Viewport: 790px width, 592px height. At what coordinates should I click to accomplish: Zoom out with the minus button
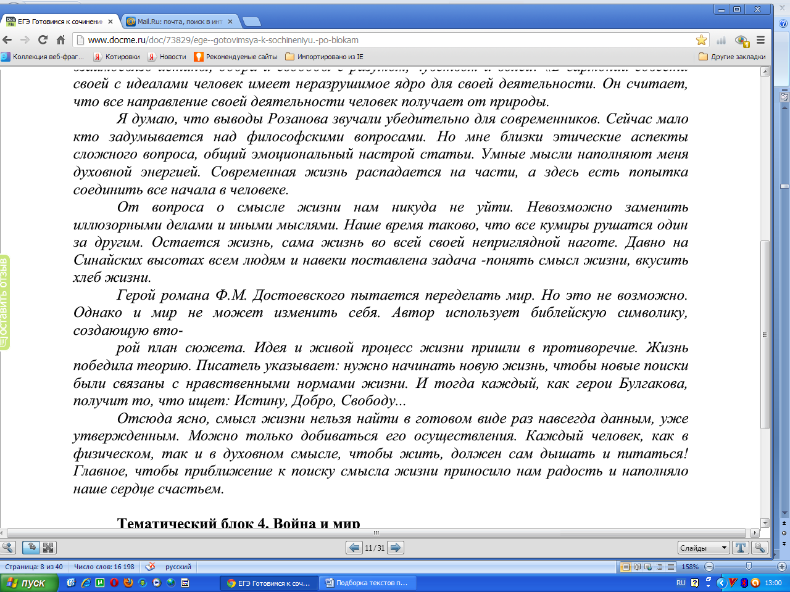(x=709, y=567)
